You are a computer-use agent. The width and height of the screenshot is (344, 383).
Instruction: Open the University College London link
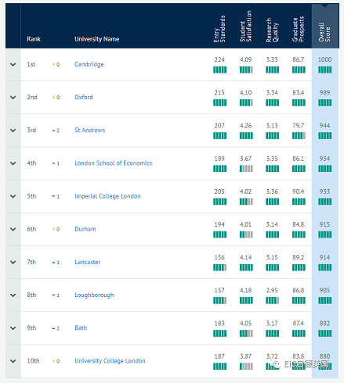[x=110, y=361]
